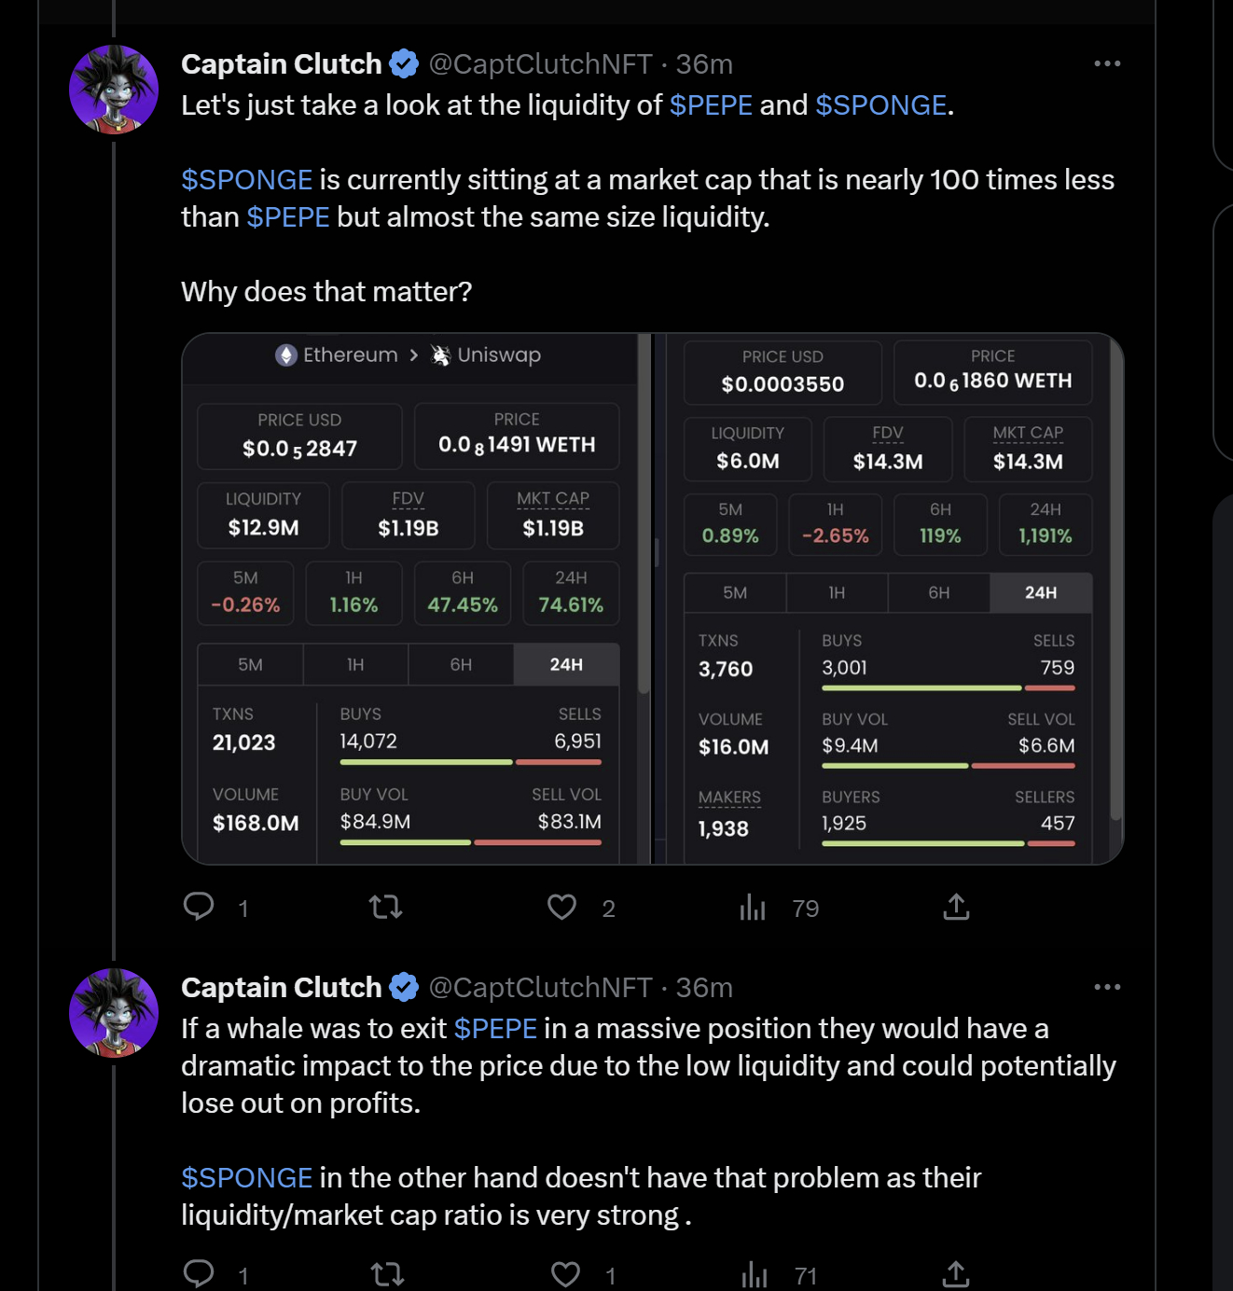This screenshot has height=1291, width=1233.
Task: Open the SPONGE stats screenshot image
Action: point(888,599)
